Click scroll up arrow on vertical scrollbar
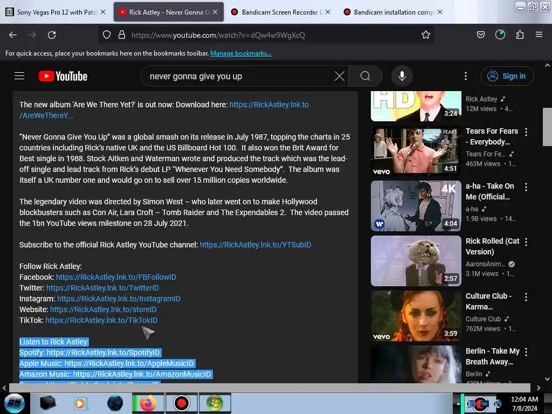Image resolution: width=552 pixels, height=414 pixels. pos(547,65)
